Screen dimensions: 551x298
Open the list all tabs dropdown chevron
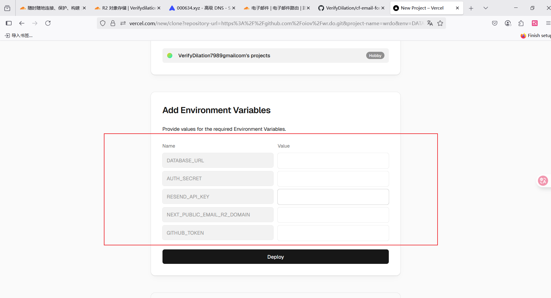click(x=486, y=8)
